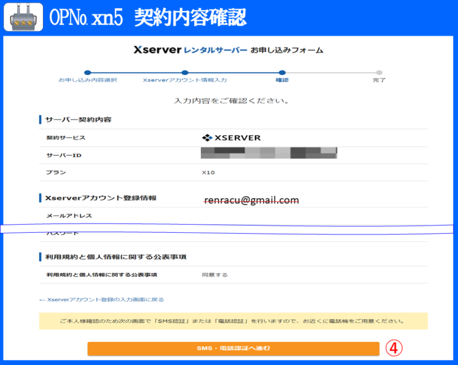Click the Xserverアカウント登録情報 section heading
Screen dimensions: 458x365
(101, 198)
